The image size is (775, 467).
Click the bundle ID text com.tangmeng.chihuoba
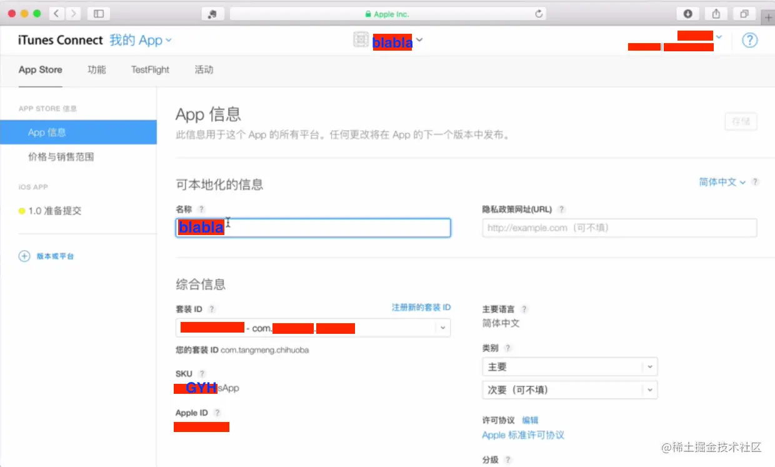(265, 350)
